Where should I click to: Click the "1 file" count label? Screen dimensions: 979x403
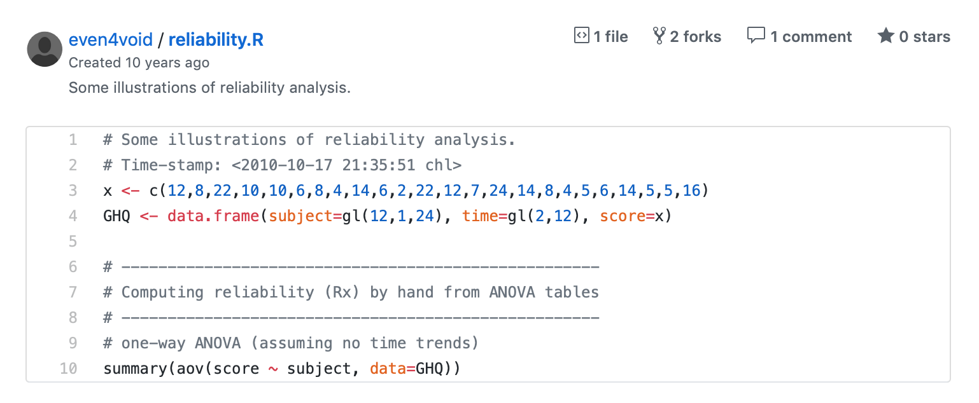tap(610, 37)
